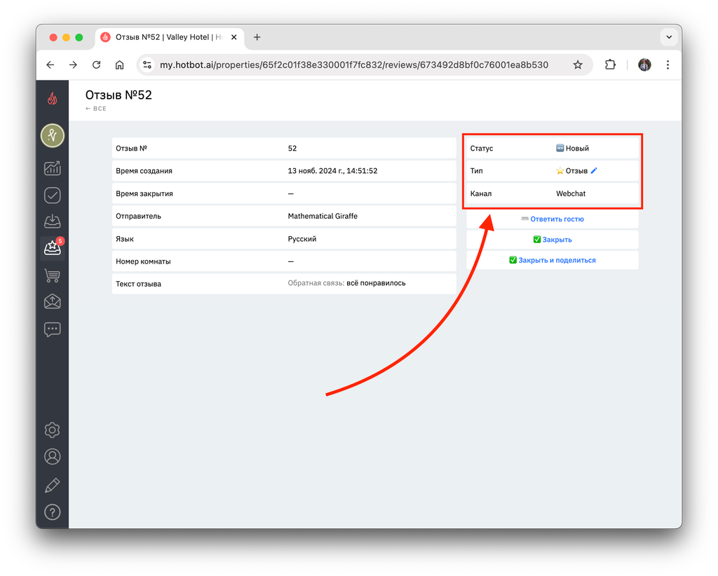
Task: Click the Время закрытия label
Action: (x=144, y=193)
